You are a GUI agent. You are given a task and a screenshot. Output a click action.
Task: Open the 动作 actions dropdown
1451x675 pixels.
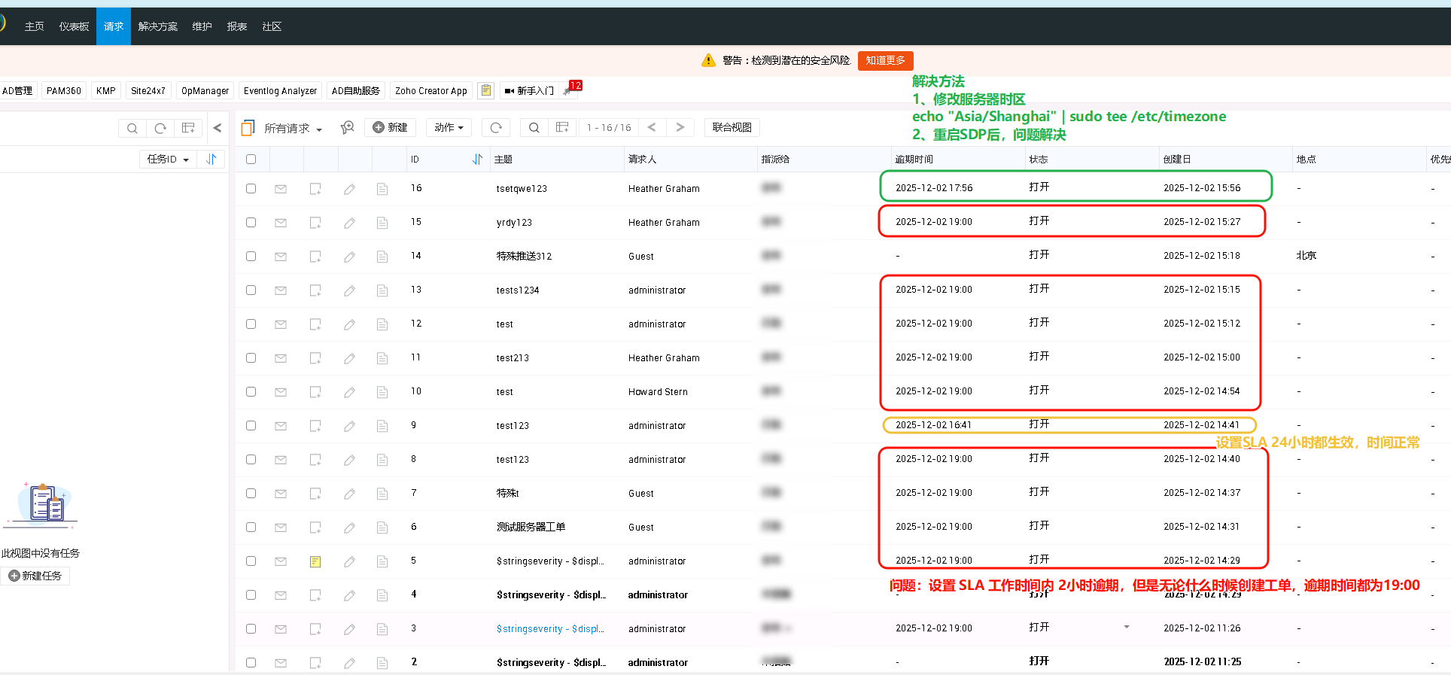[x=449, y=128]
